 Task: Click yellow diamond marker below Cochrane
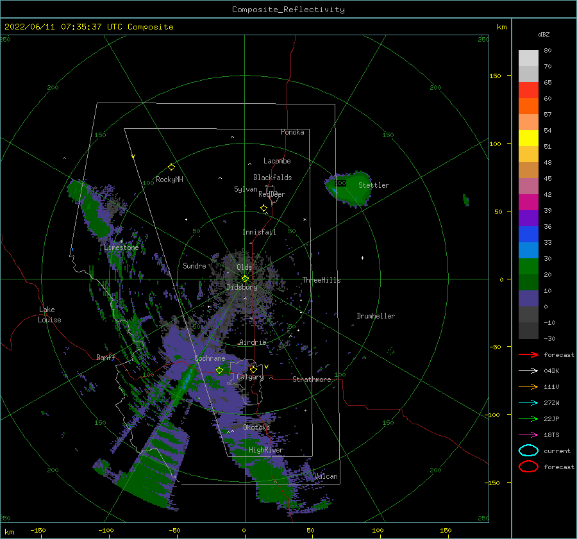coord(219,370)
